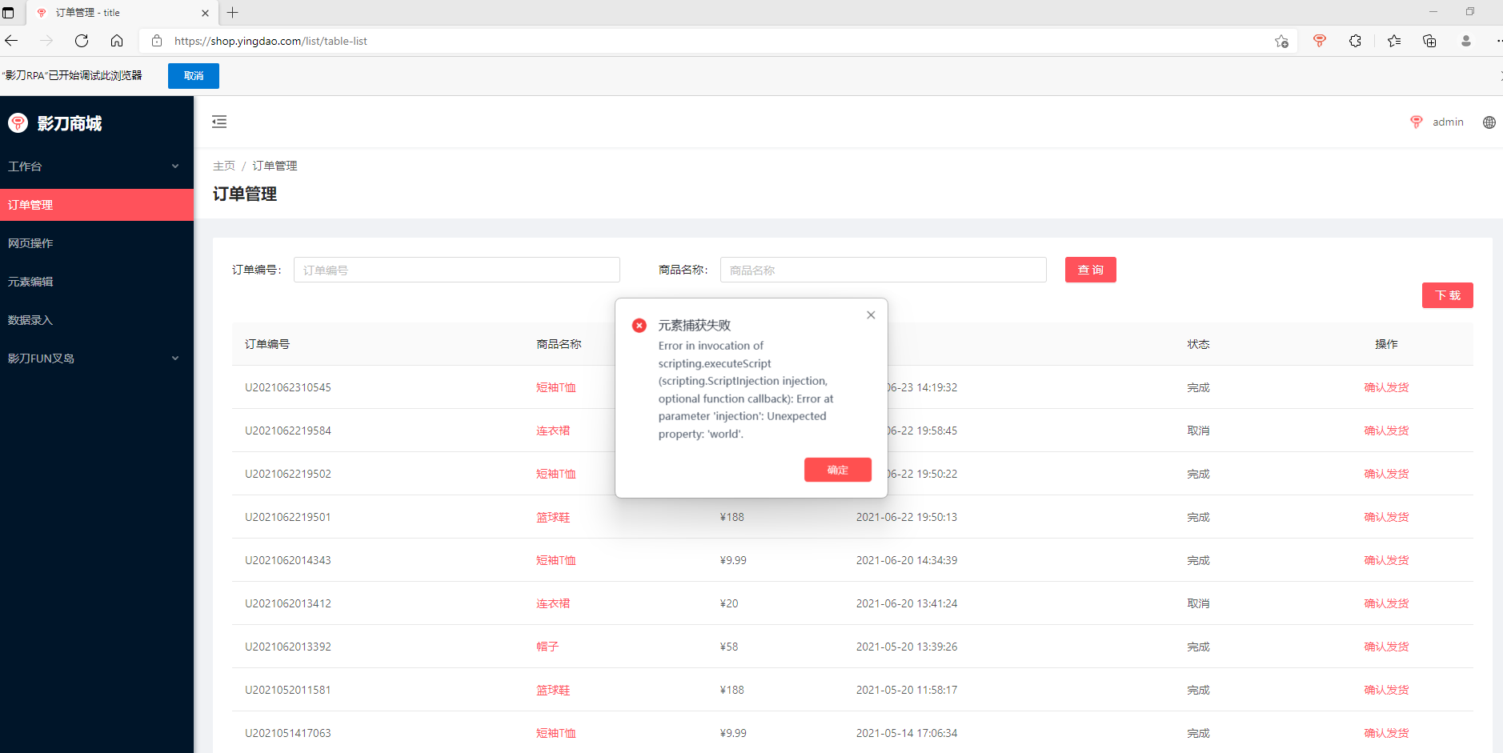Click the 下载 download button
The image size is (1503, 753).
(x=1447, y=295)
